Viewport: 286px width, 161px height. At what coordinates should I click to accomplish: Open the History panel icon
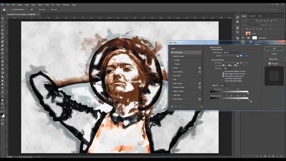pyautogui.click(x=237, y=17)
